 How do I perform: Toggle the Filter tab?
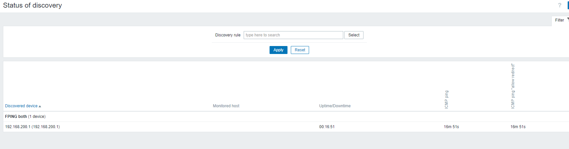pyautogui.click(x=561, y=20)
